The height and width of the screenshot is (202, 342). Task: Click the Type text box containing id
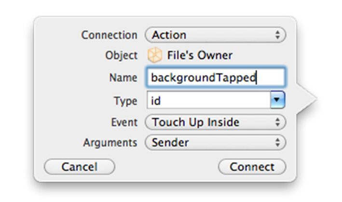coord(209,100)
